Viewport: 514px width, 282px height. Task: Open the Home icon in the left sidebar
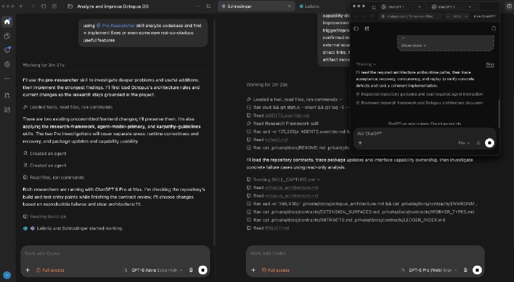(x=7, y=22)
